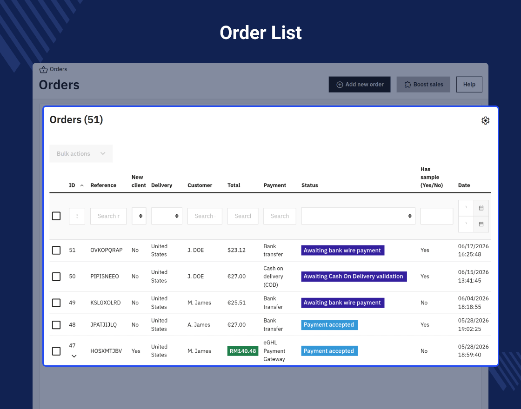Screen dimensions: 521x409
Task: Expand order 47 details chevron
Action: (x=74, y=356)
